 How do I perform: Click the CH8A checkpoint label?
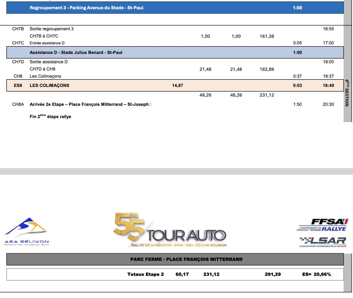[18, 105]
